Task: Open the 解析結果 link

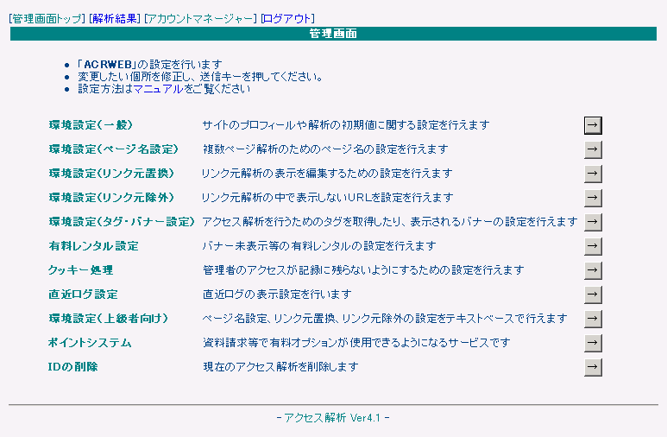Action: pyautogui.click(x=115, y=19)
